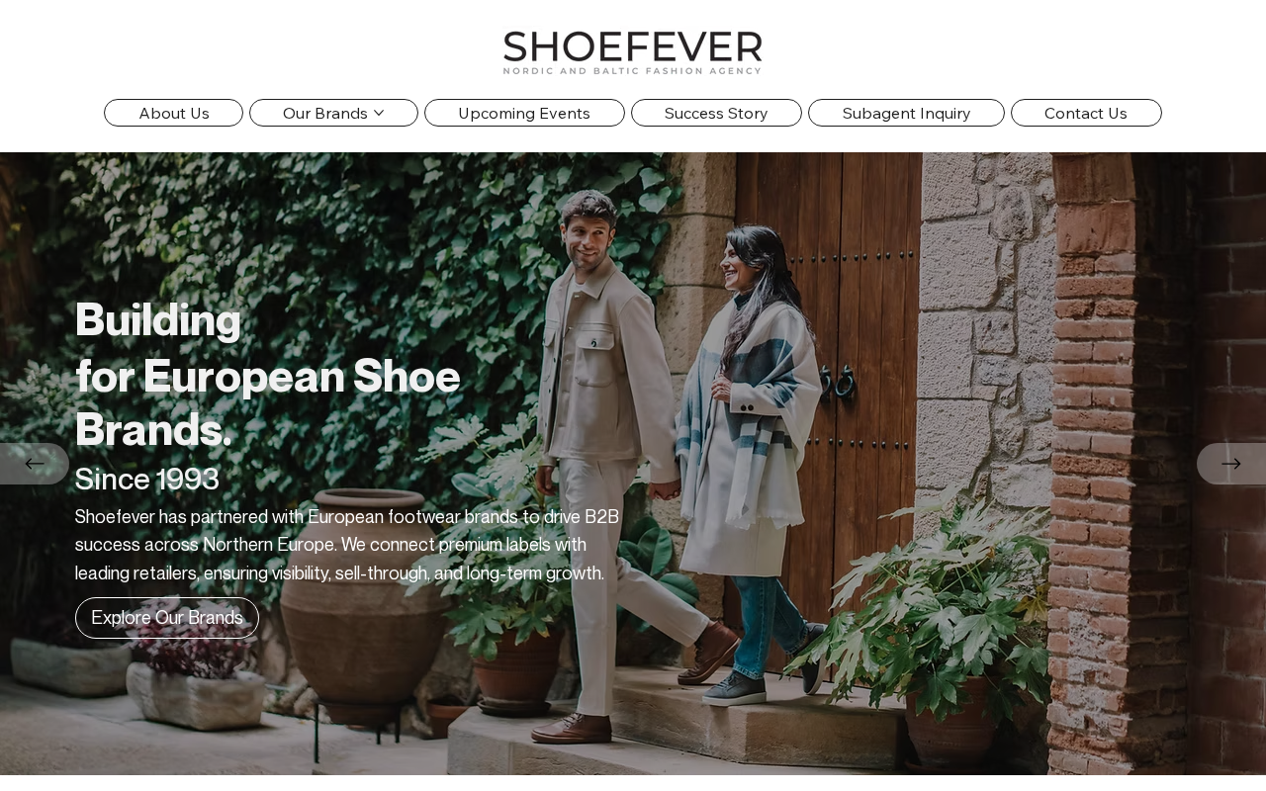Click the Explore Our Brands button
The width and height of the screenshot is (1266, 791).
coord(167,618)
